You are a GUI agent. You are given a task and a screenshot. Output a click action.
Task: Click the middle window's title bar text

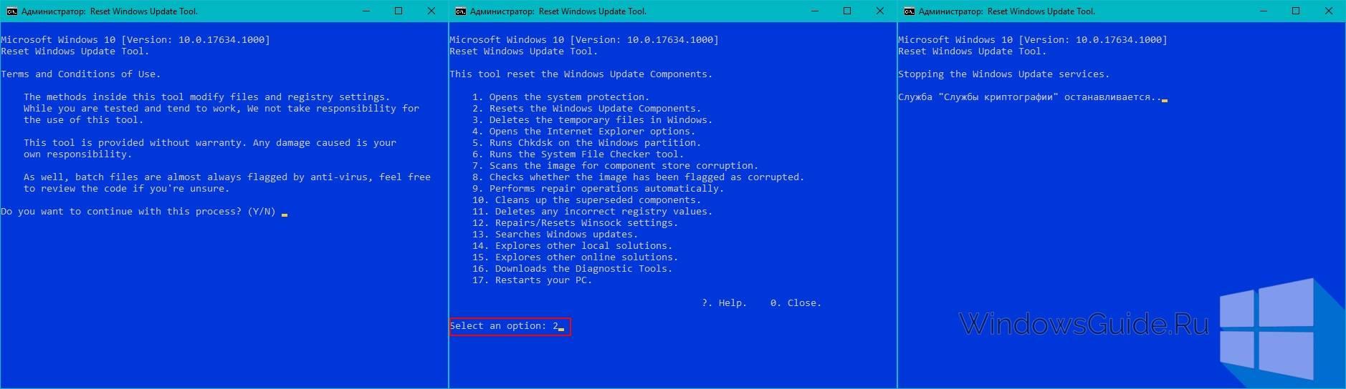pyautogui.click(x=558, y=11)
